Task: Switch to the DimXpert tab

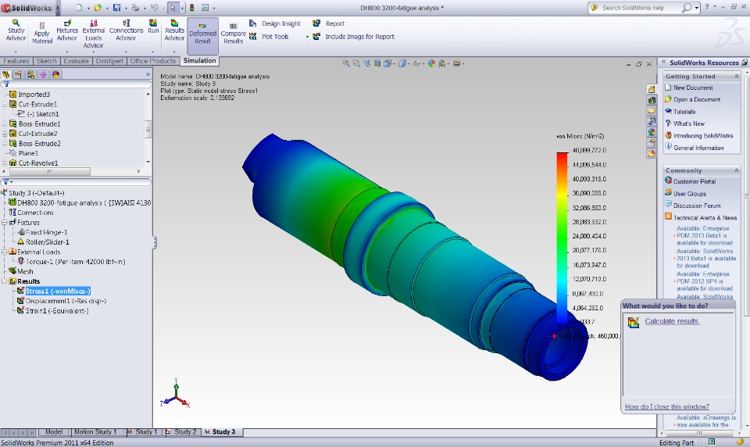Action: (109, 61)
